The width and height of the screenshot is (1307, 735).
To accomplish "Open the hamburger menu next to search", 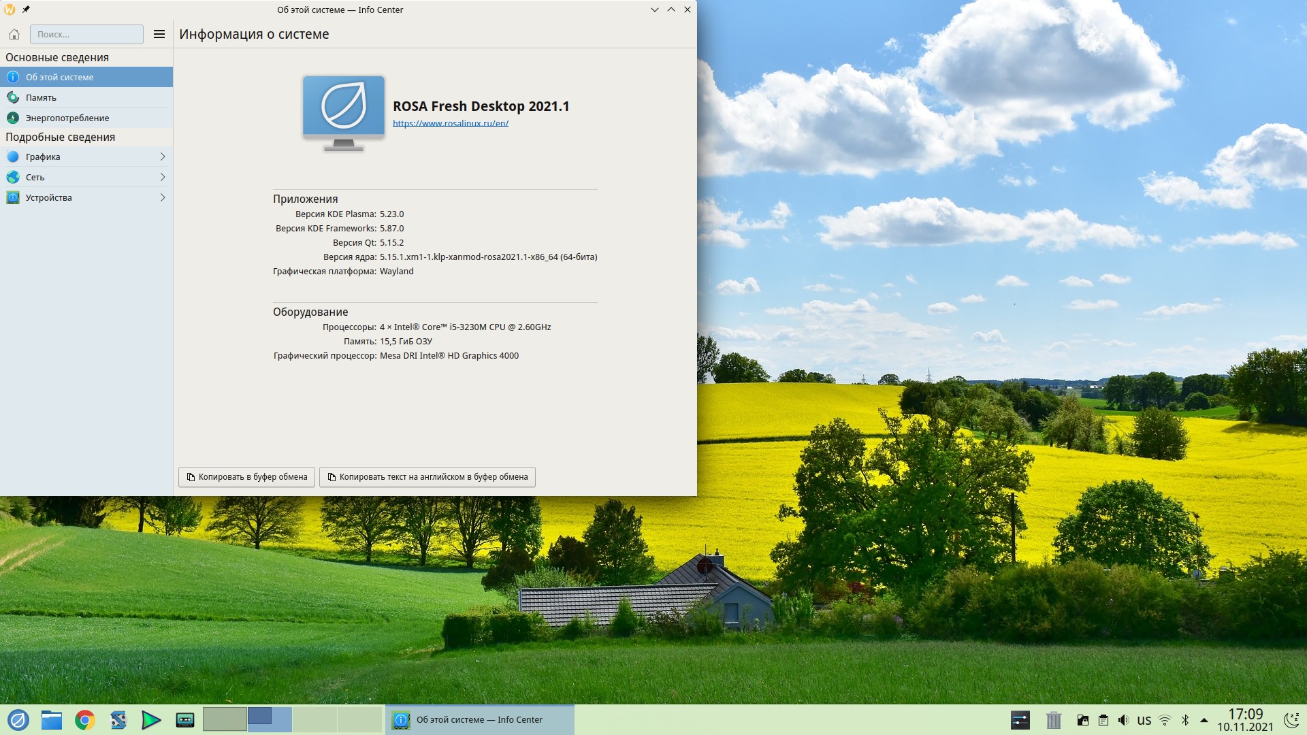I will point(159,34).
